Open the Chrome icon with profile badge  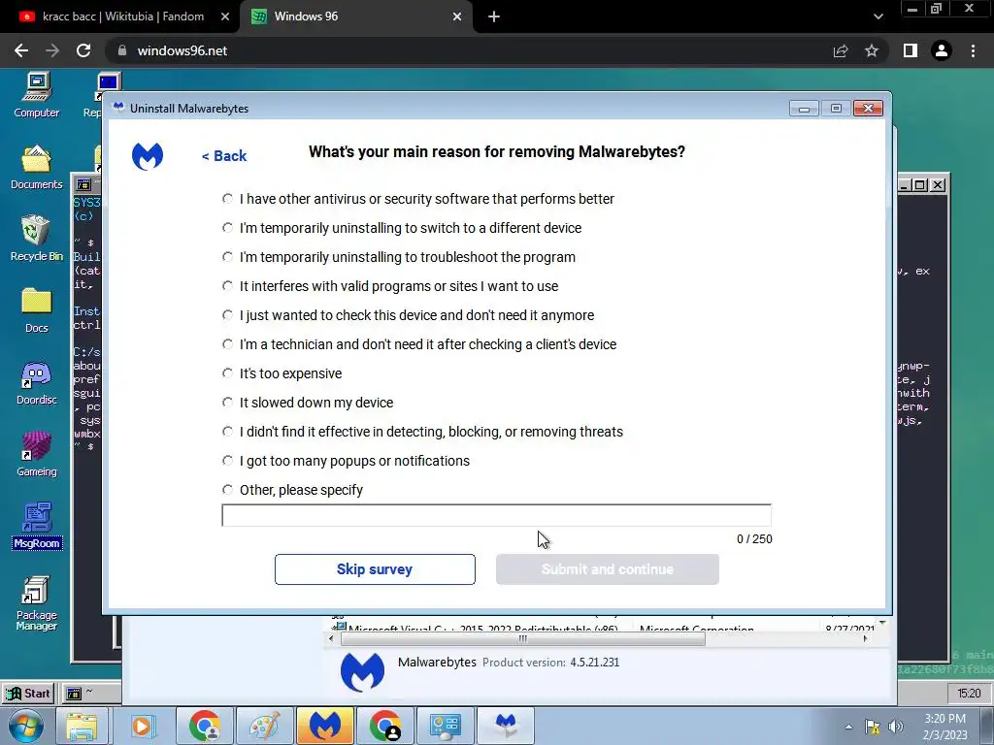[x=385, y=726]
